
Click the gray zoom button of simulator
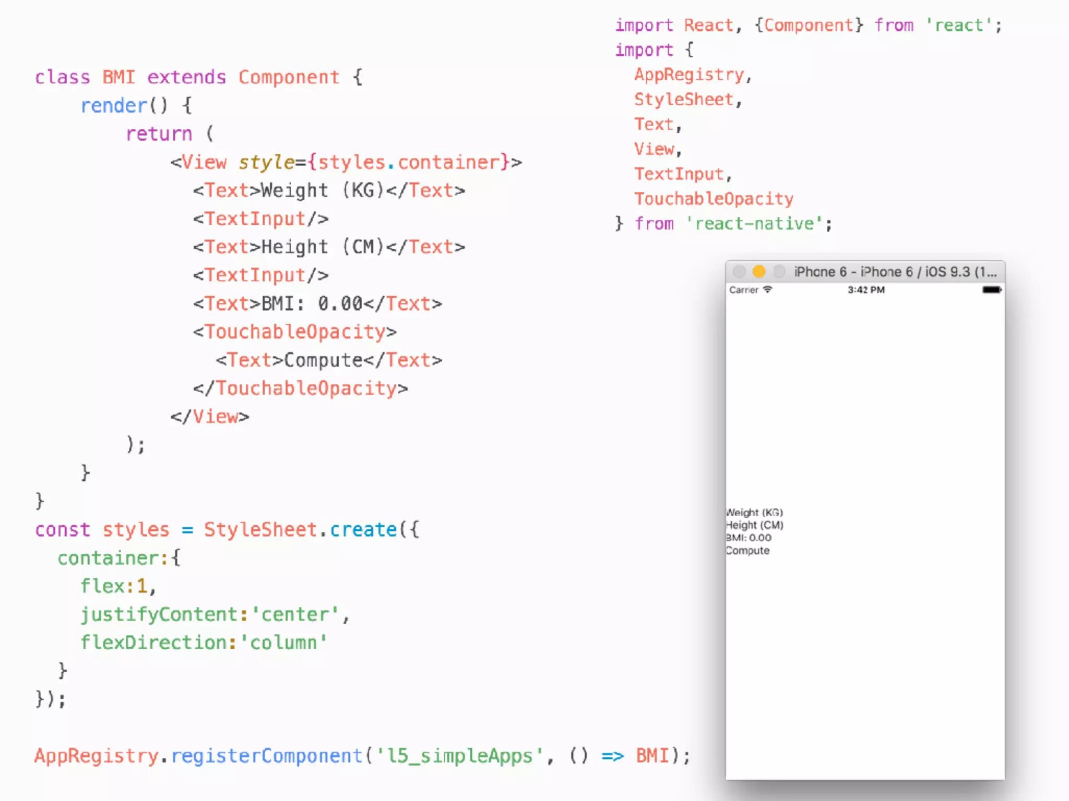coord(779,272)
